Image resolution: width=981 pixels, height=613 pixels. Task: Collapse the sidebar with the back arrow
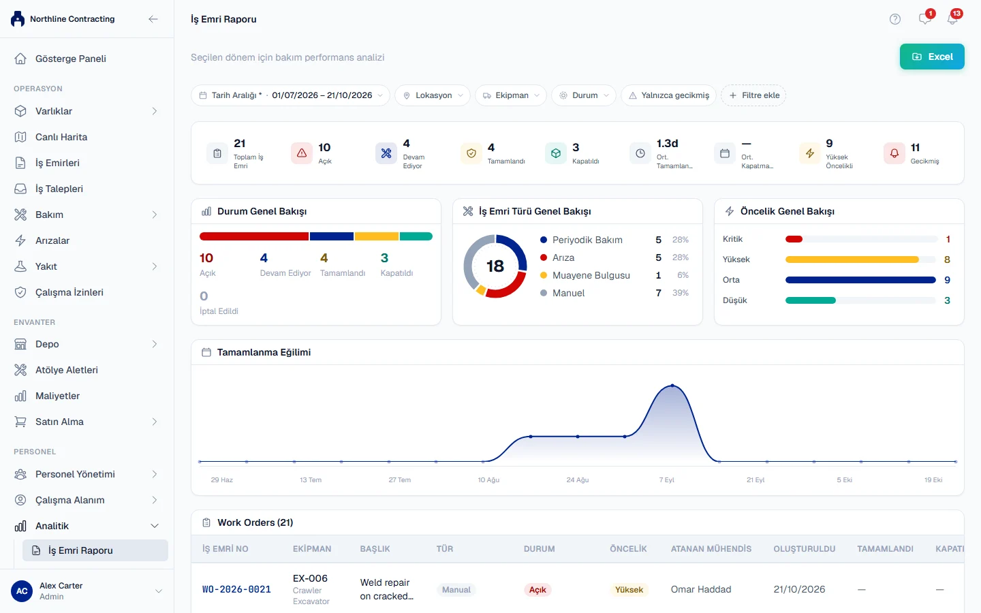click(153, 19)
